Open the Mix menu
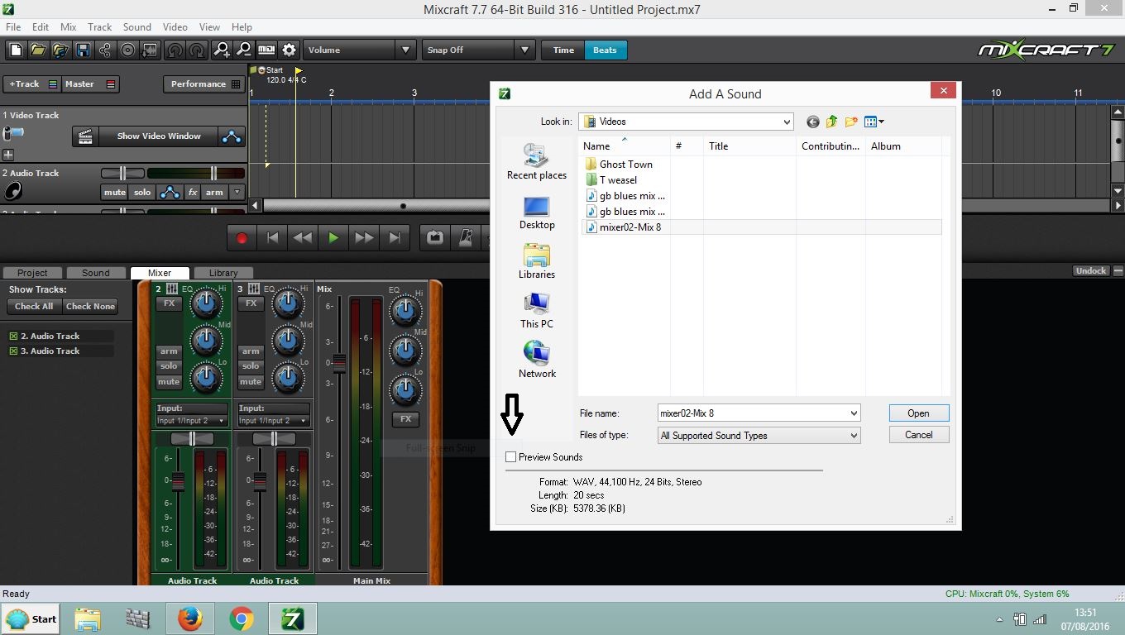The height and width of the screenshot is (635, 1125). click(69, 27)
